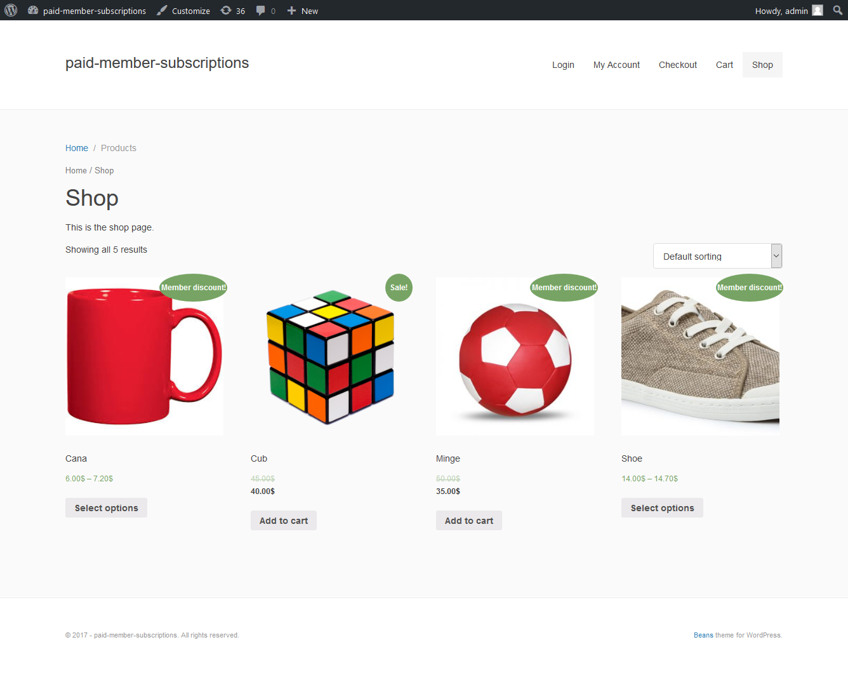The image size is (848, 675).
Task: Add the Cub product to cart
Action: (284, 521)
